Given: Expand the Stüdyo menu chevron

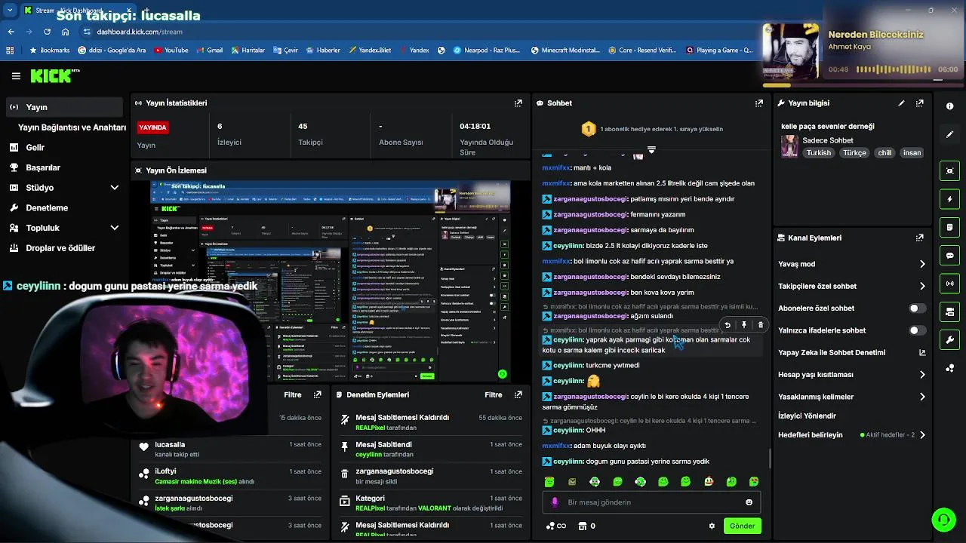Looking at the screenshot, I should [x=115, y=188].
